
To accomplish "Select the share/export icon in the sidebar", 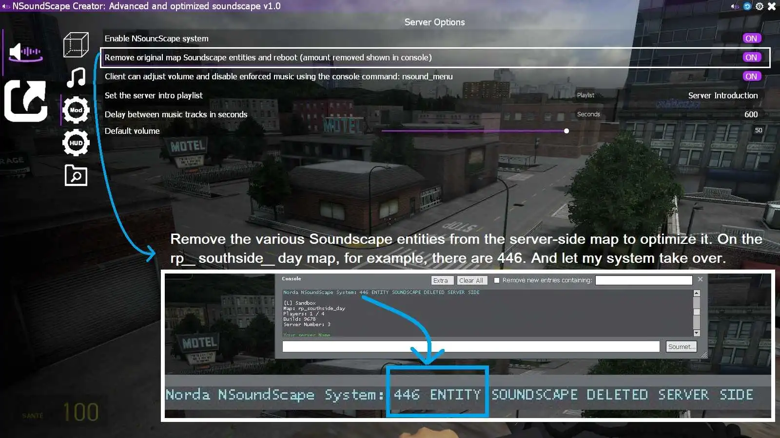I will pyautogui.click(x=25, y=101).
